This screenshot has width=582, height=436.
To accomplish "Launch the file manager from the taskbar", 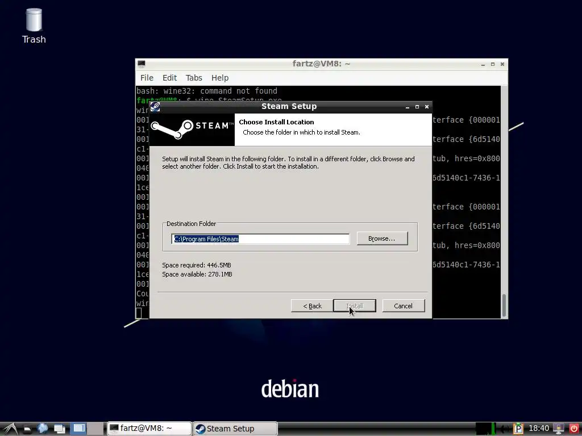I will point(27,429).
